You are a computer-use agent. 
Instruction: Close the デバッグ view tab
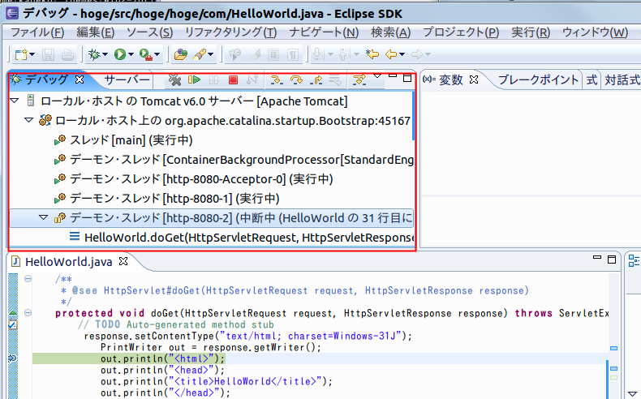[x=80, y=79]
